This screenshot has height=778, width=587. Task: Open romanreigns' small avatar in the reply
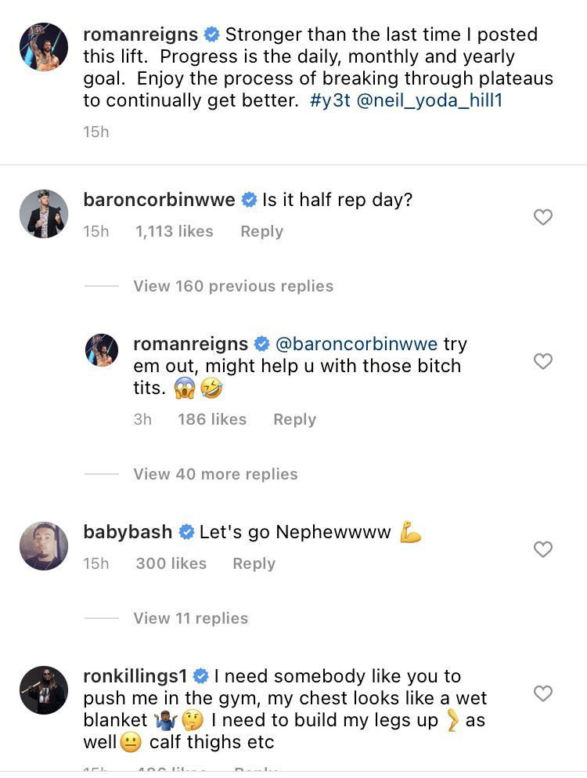pyautogui.click(x=102, y=349)
